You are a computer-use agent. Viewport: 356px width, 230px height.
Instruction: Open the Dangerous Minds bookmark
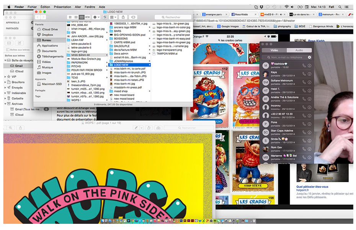[321, 26]
